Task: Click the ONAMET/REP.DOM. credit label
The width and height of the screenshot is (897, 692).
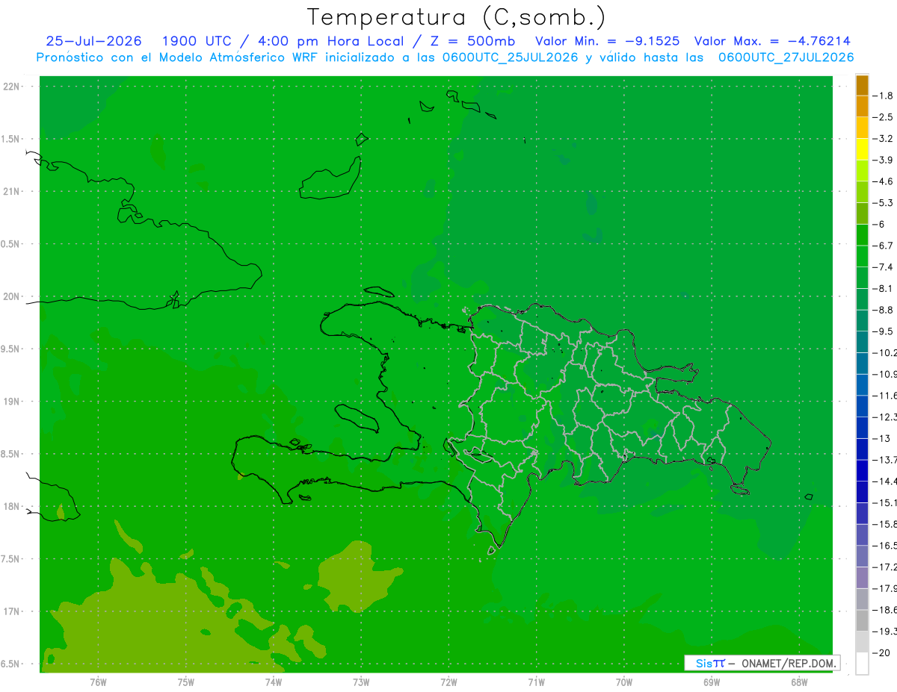Action: 789,663
